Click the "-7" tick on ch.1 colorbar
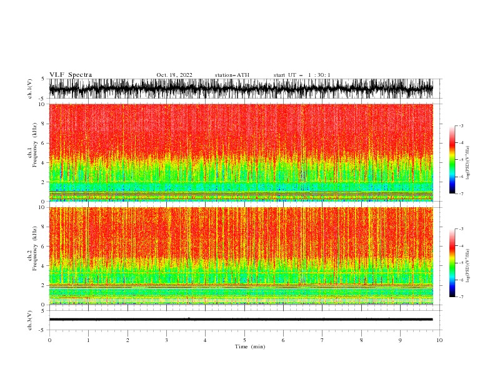Viewport: 495px width, 382px height. [x=461, y=193]
